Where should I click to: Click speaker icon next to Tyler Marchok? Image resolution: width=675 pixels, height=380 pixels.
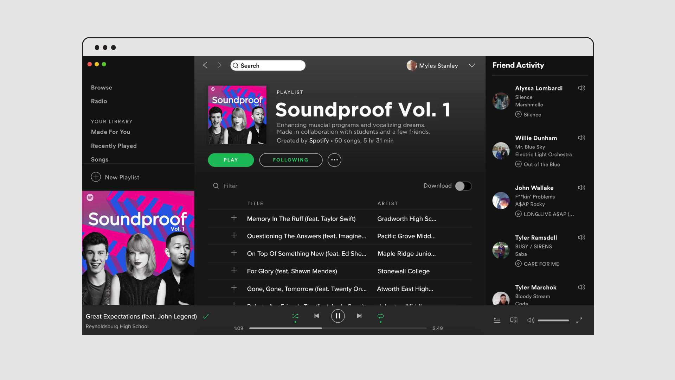click(581, 287)
